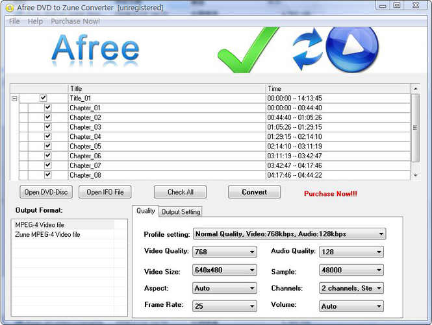
Task: Click the Check All button
Action: click(x=180, y=192)
